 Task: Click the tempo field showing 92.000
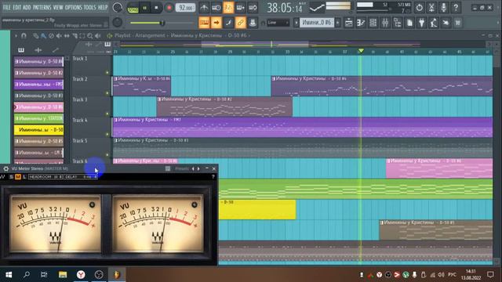186,8
